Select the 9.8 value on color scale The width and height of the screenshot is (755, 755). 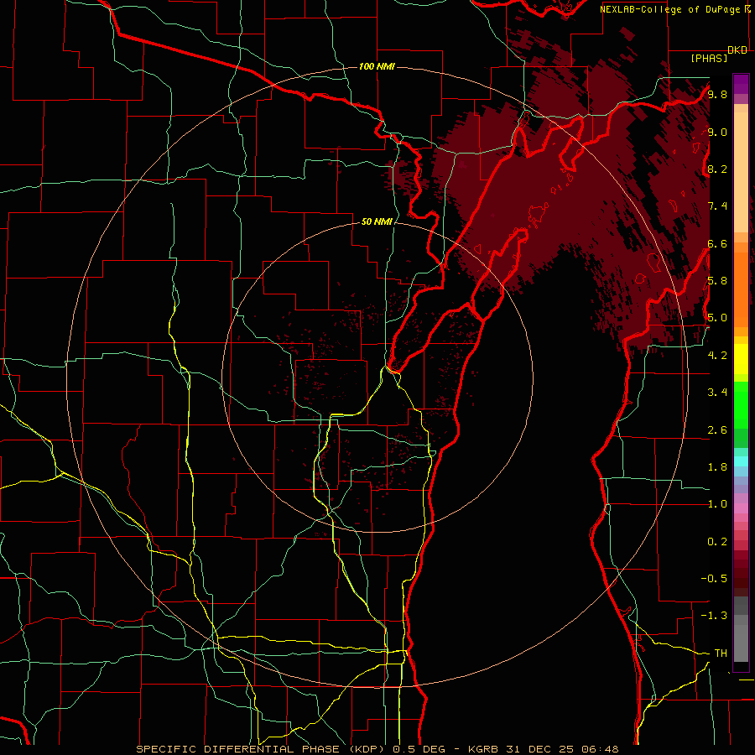[x=717, y=94]
